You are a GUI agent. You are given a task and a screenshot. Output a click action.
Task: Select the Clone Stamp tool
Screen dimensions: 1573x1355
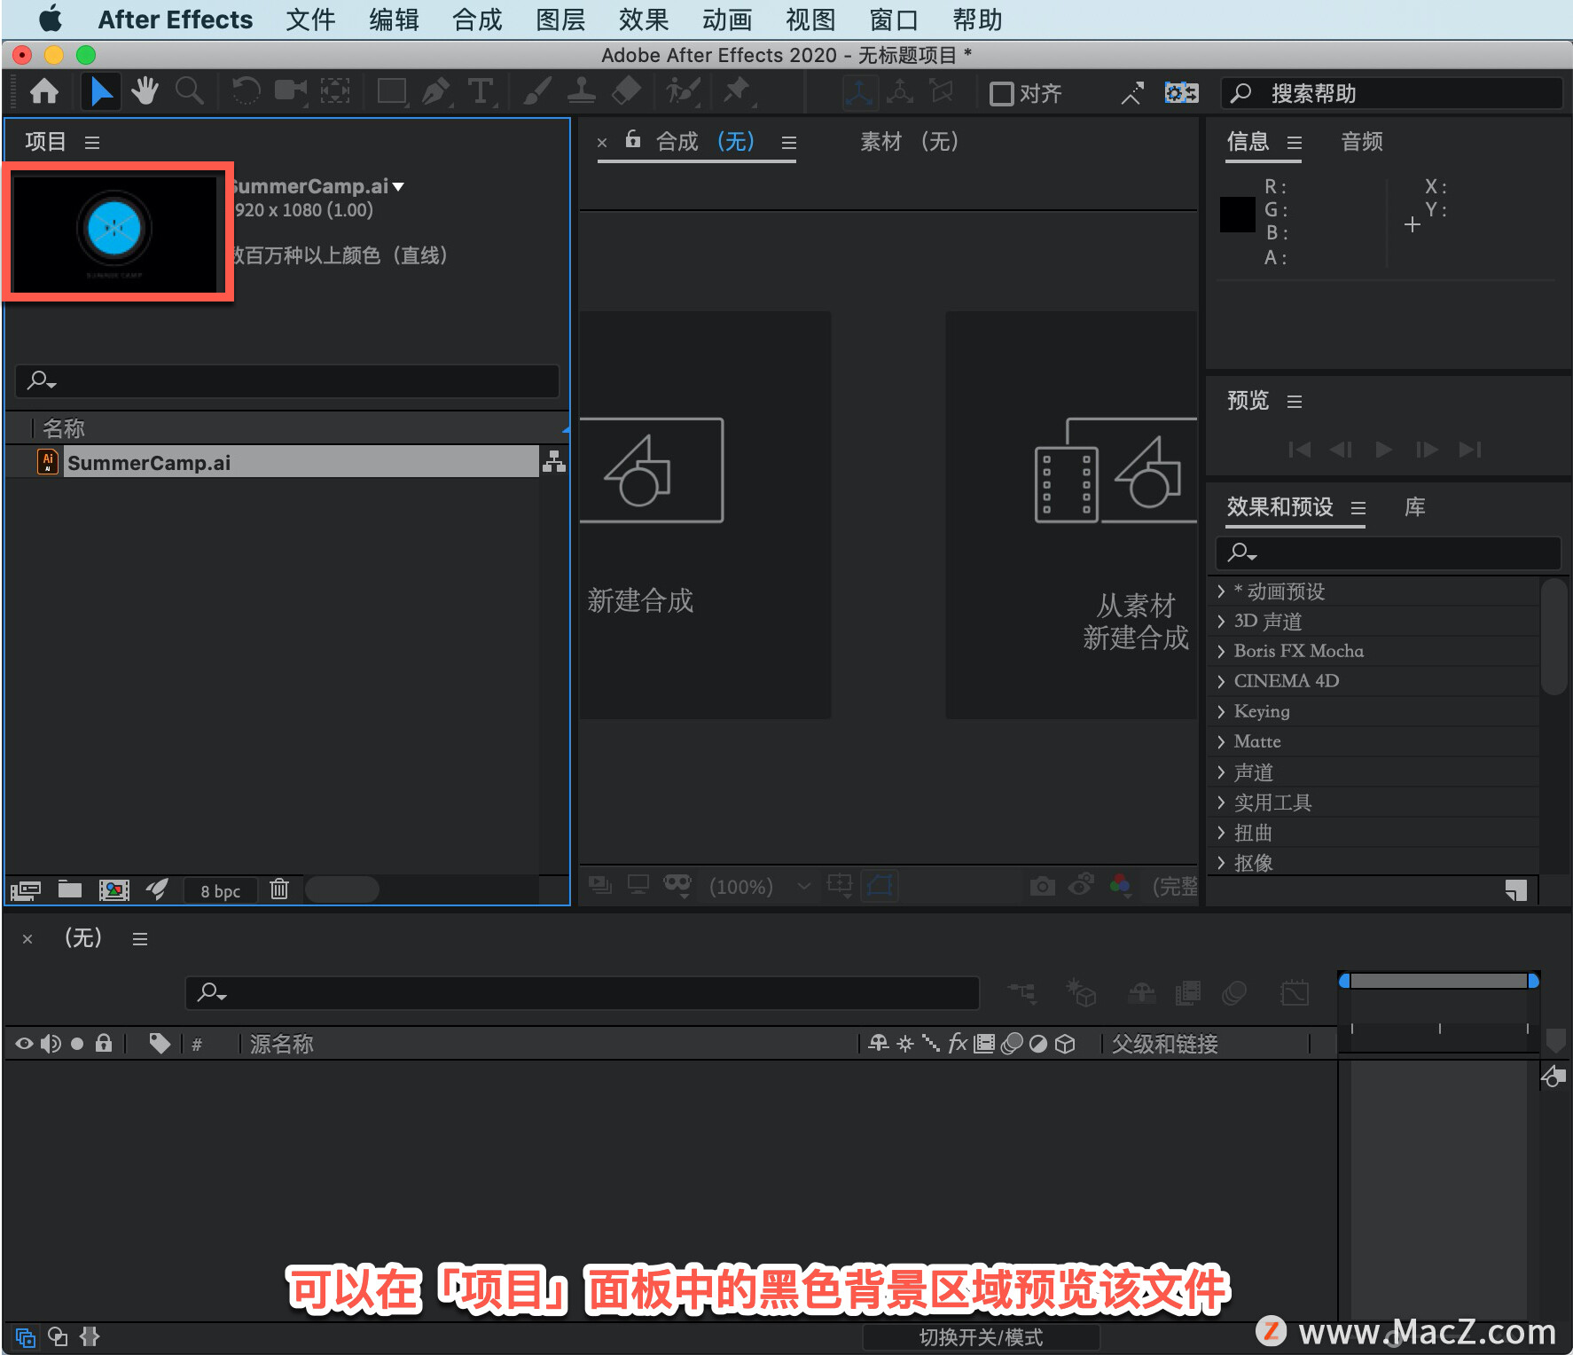(x=582, y=91)
